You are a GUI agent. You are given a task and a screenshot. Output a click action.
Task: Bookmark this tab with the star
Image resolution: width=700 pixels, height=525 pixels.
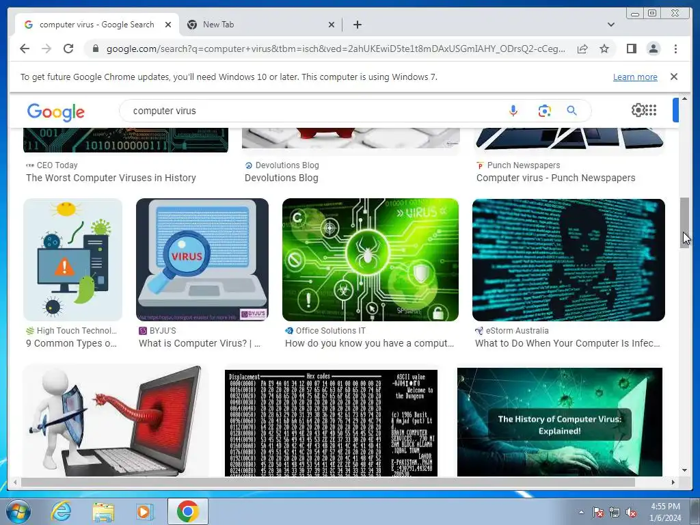[604, 49]
